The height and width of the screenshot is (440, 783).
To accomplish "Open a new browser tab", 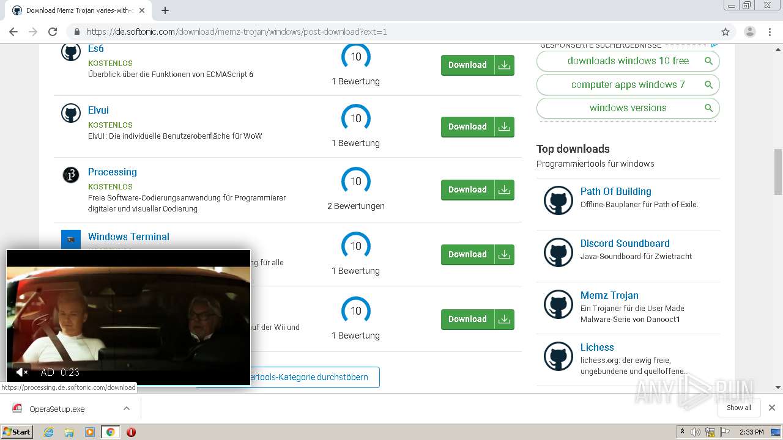I will coord(165,10).
